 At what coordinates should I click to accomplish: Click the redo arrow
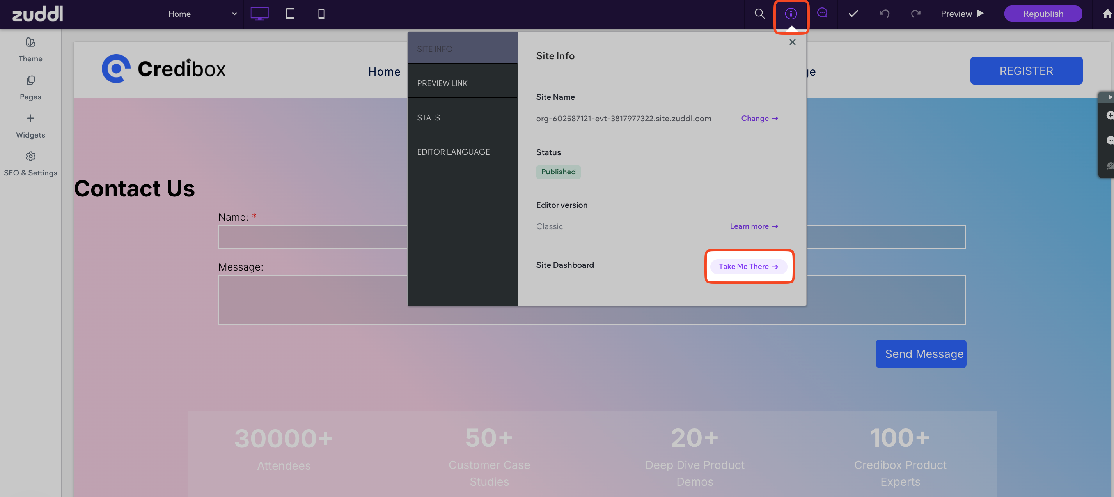coord(915,14)
